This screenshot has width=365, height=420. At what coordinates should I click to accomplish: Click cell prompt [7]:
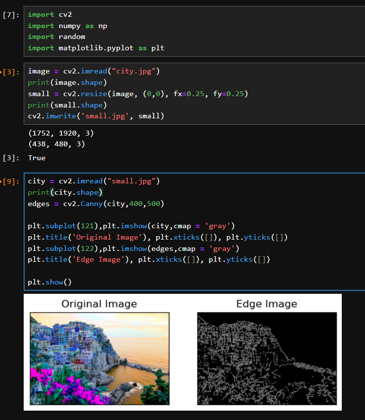coord(11,15)
